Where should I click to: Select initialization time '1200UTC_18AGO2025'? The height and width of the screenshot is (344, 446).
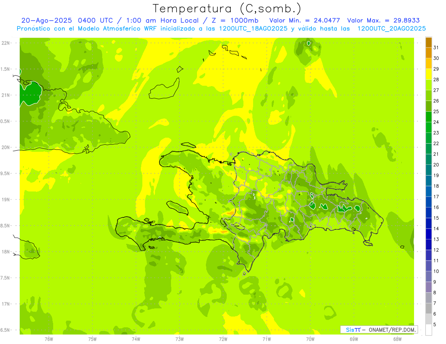253,29
